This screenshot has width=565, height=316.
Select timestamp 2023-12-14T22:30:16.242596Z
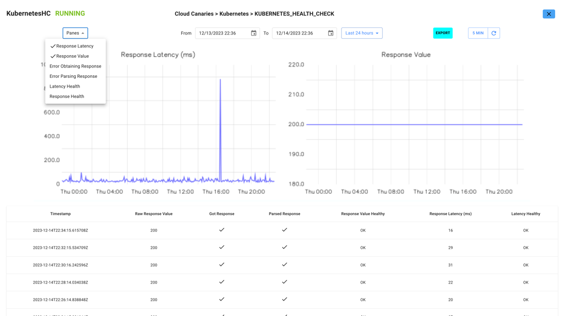click(60, 265)
